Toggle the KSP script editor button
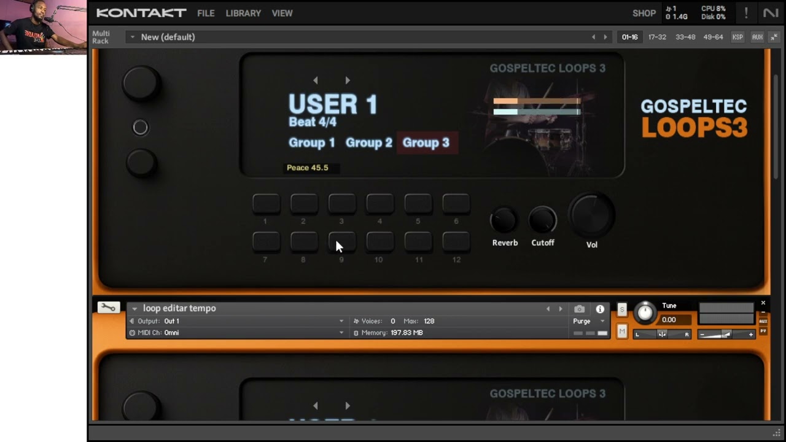The height and width of the screenshot is (442, 786). coord(737,37)
